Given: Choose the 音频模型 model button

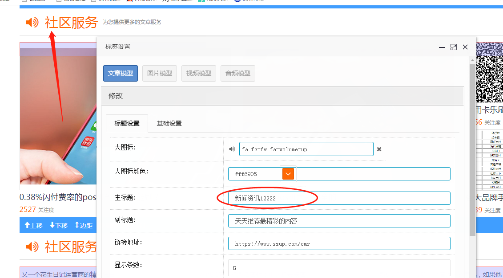Looking at the screenshot, I should [238, 74].
